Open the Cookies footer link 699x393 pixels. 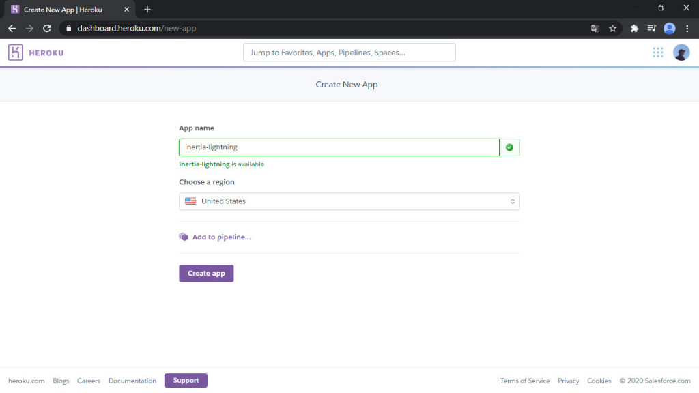[x=599, y=381]
